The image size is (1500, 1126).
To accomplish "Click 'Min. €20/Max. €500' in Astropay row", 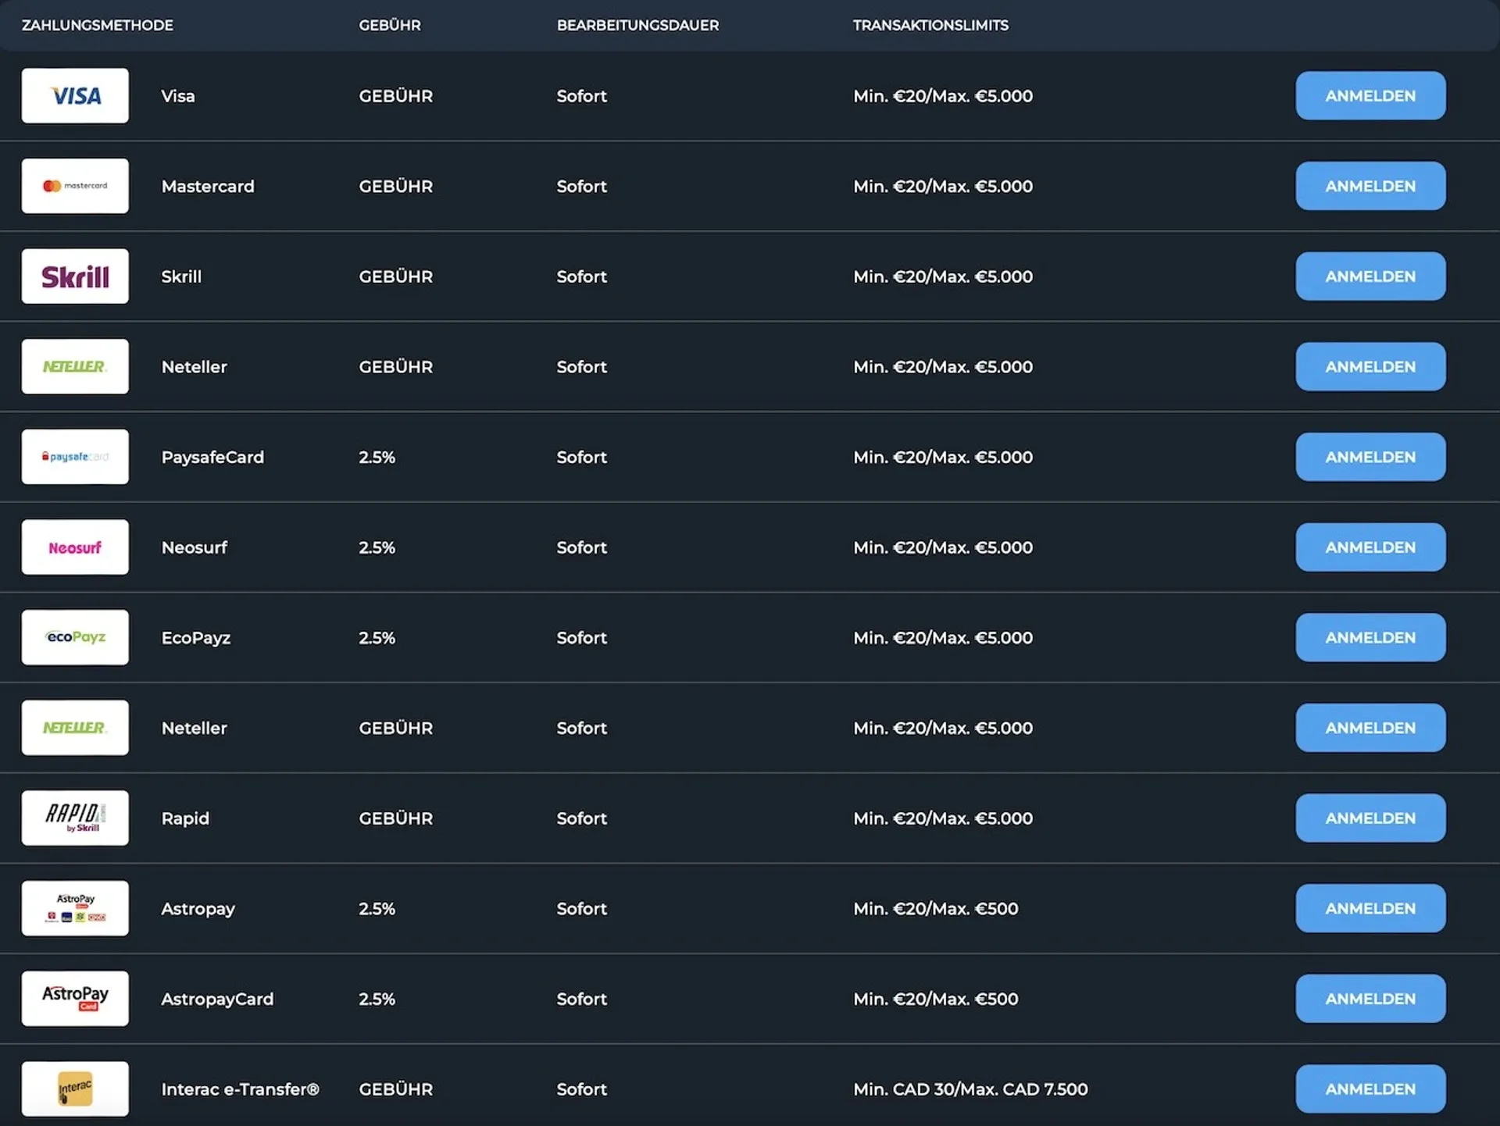I will pos(935,908).
